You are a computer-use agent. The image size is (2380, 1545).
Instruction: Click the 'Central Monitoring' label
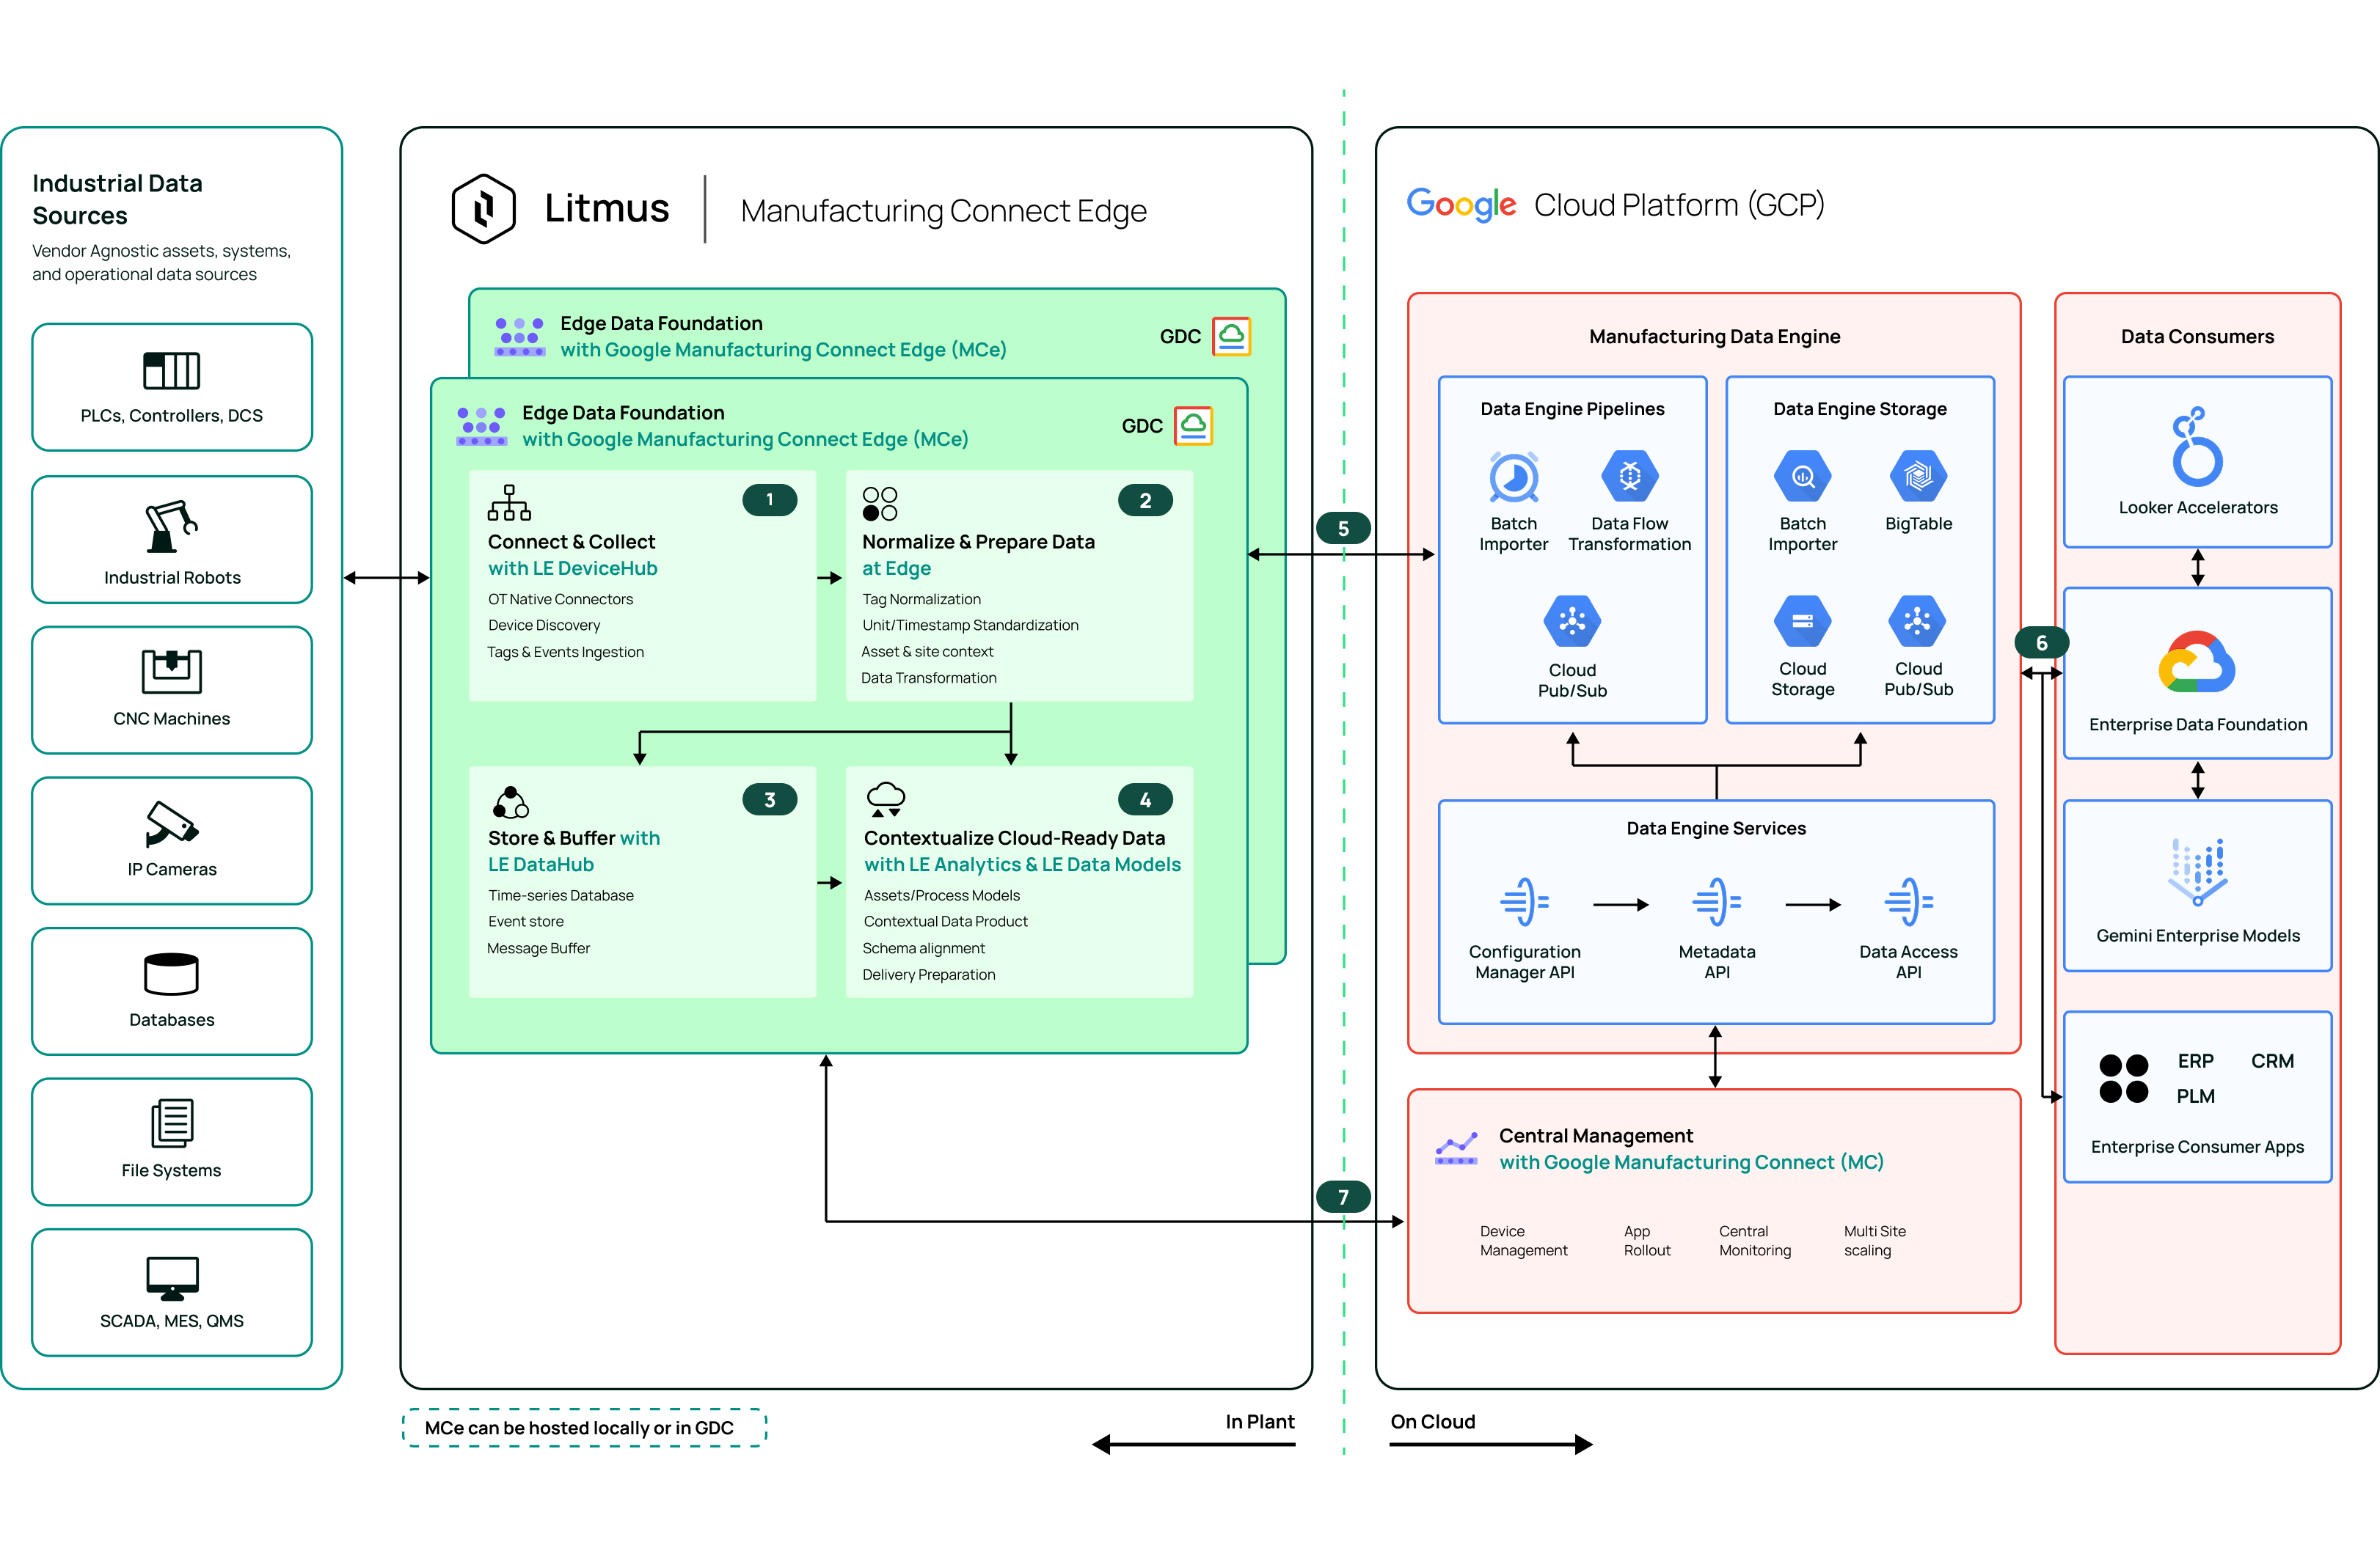(x=1755, y=1240)
